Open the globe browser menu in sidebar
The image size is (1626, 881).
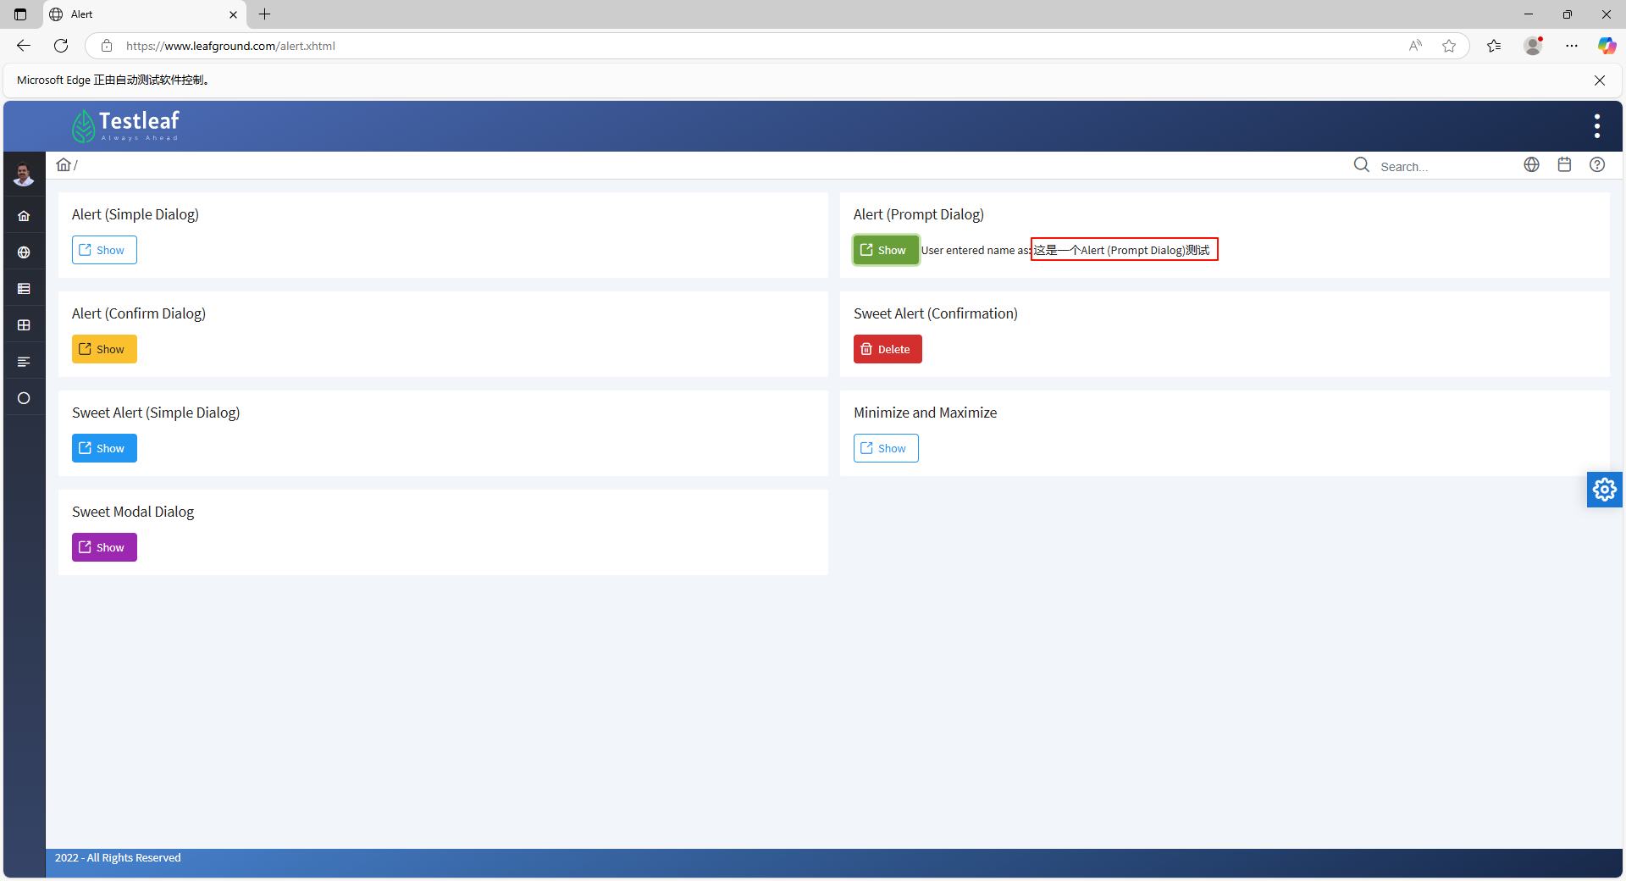[x=24, y=252]
